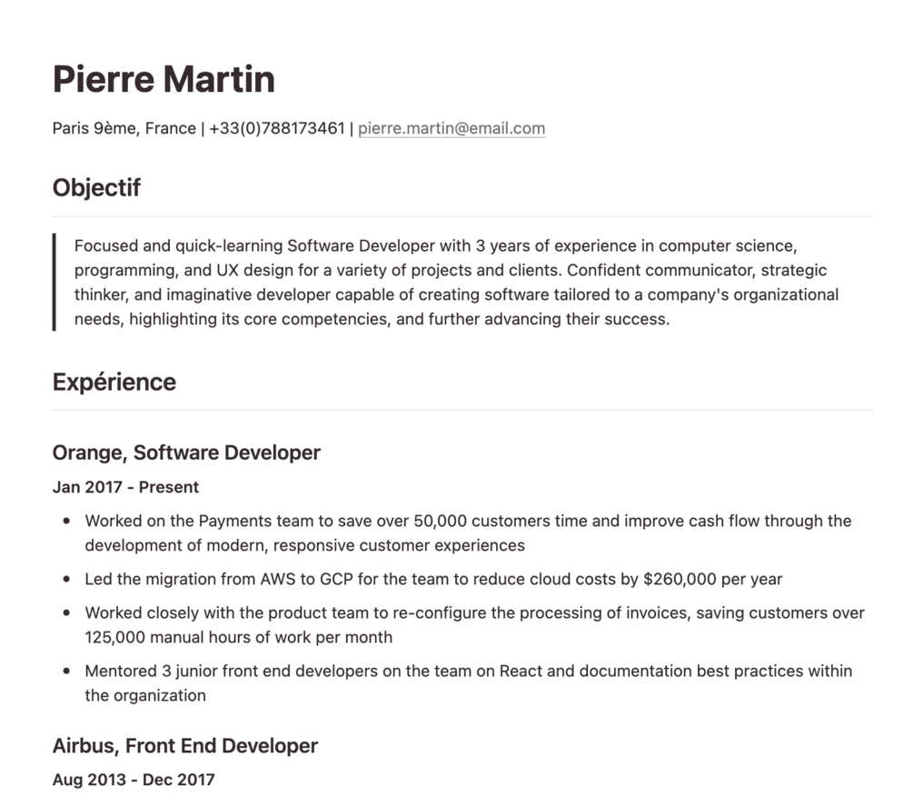
Task: Click the bullet dot before "Led the migration"
Action: (67, 580)
